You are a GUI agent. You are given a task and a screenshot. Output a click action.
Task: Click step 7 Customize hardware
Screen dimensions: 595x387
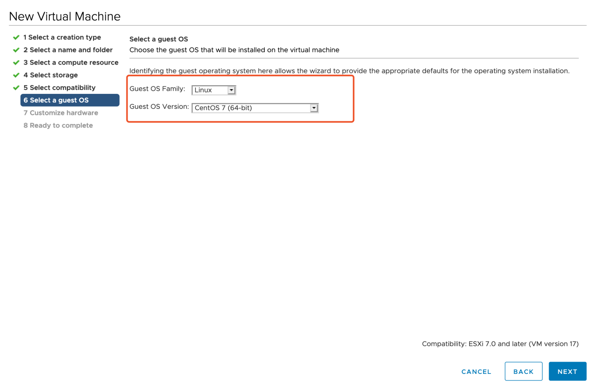tap(61, 113)
